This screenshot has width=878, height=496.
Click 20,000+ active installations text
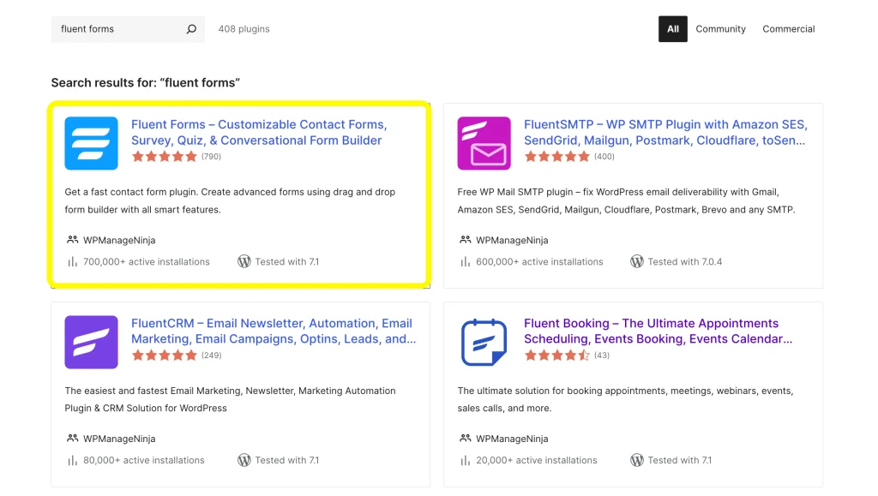[537, 460]
